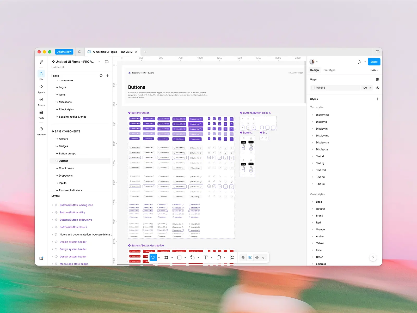Toggle the window layout icon in title bar
The width and height of the screenshot is (417, 313).
coord(378,52)
